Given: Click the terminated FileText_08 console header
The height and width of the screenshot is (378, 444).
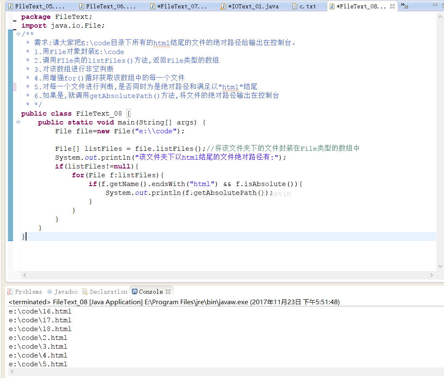Looking at the screenshot, I should tap(174, 302).
